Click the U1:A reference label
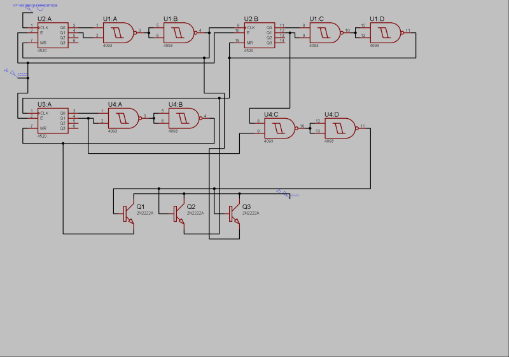The width and height of the screenshot is (509, 357). coord(110,19)
